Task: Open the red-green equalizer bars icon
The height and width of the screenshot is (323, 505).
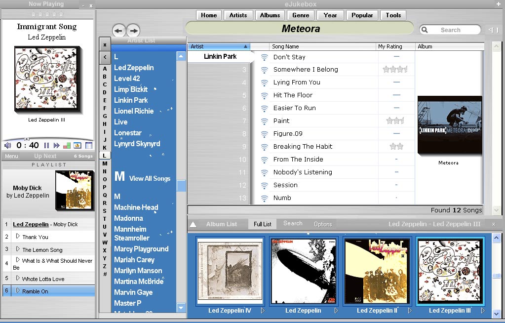Action: (67, 145)
